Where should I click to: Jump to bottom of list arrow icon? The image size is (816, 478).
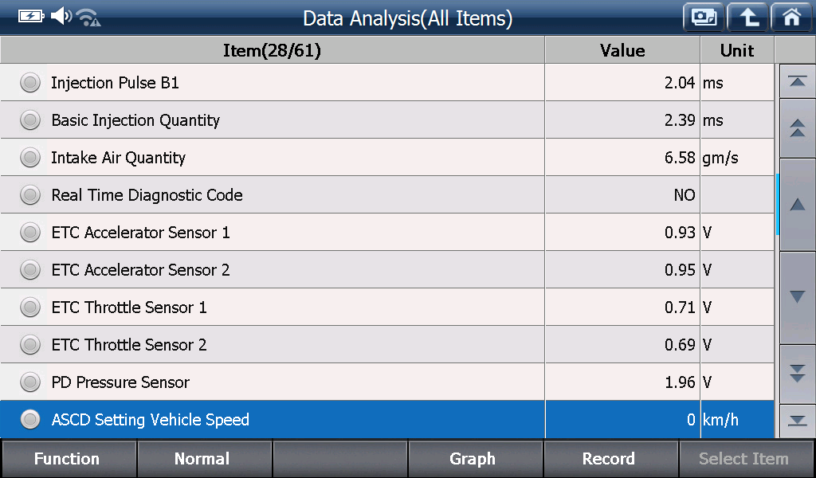tap(797, 421)
